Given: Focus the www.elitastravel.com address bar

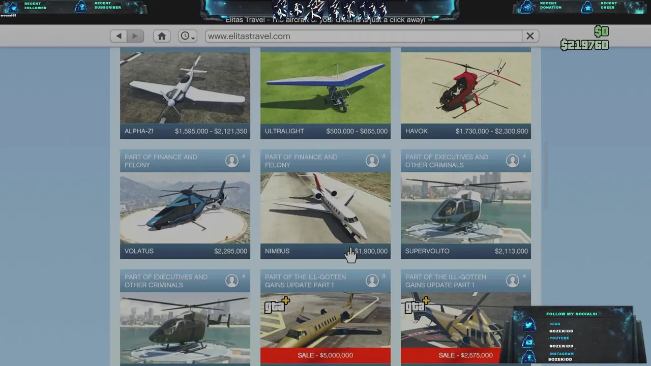Looking at the screenshot, I should click(x=364, y=36).
